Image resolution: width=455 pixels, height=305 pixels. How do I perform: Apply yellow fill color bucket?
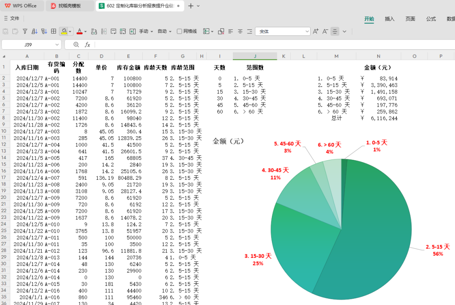tap(64, 32)
